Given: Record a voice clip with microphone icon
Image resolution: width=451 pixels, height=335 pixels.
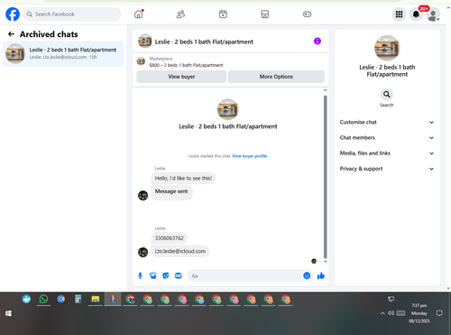Looking at the screenshot, I should (x=140, y=275).
